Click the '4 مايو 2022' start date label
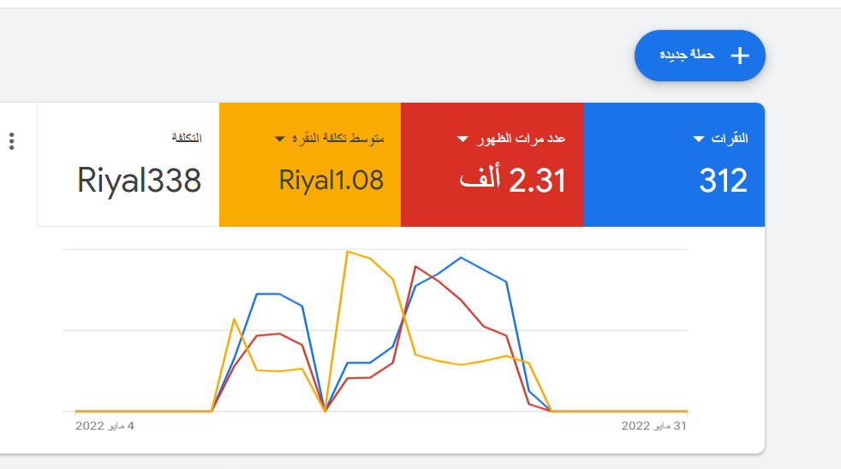 click(104, 425)
